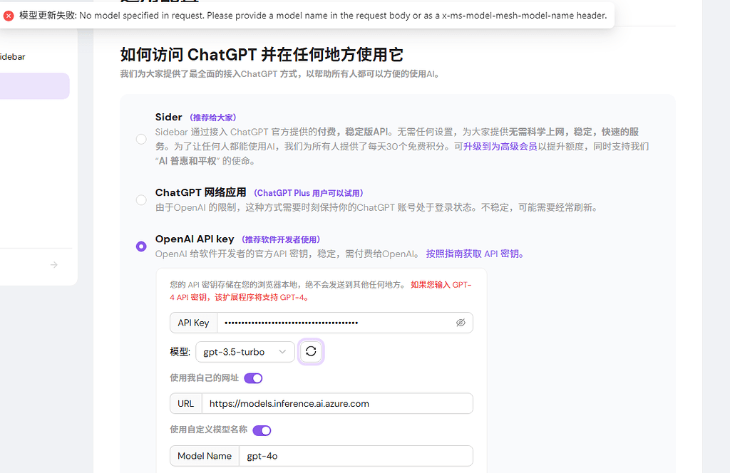Open the gpt-3.5-turbo model dropdown
This screenshot has width=730, height=473.
(x=245, y=352)
